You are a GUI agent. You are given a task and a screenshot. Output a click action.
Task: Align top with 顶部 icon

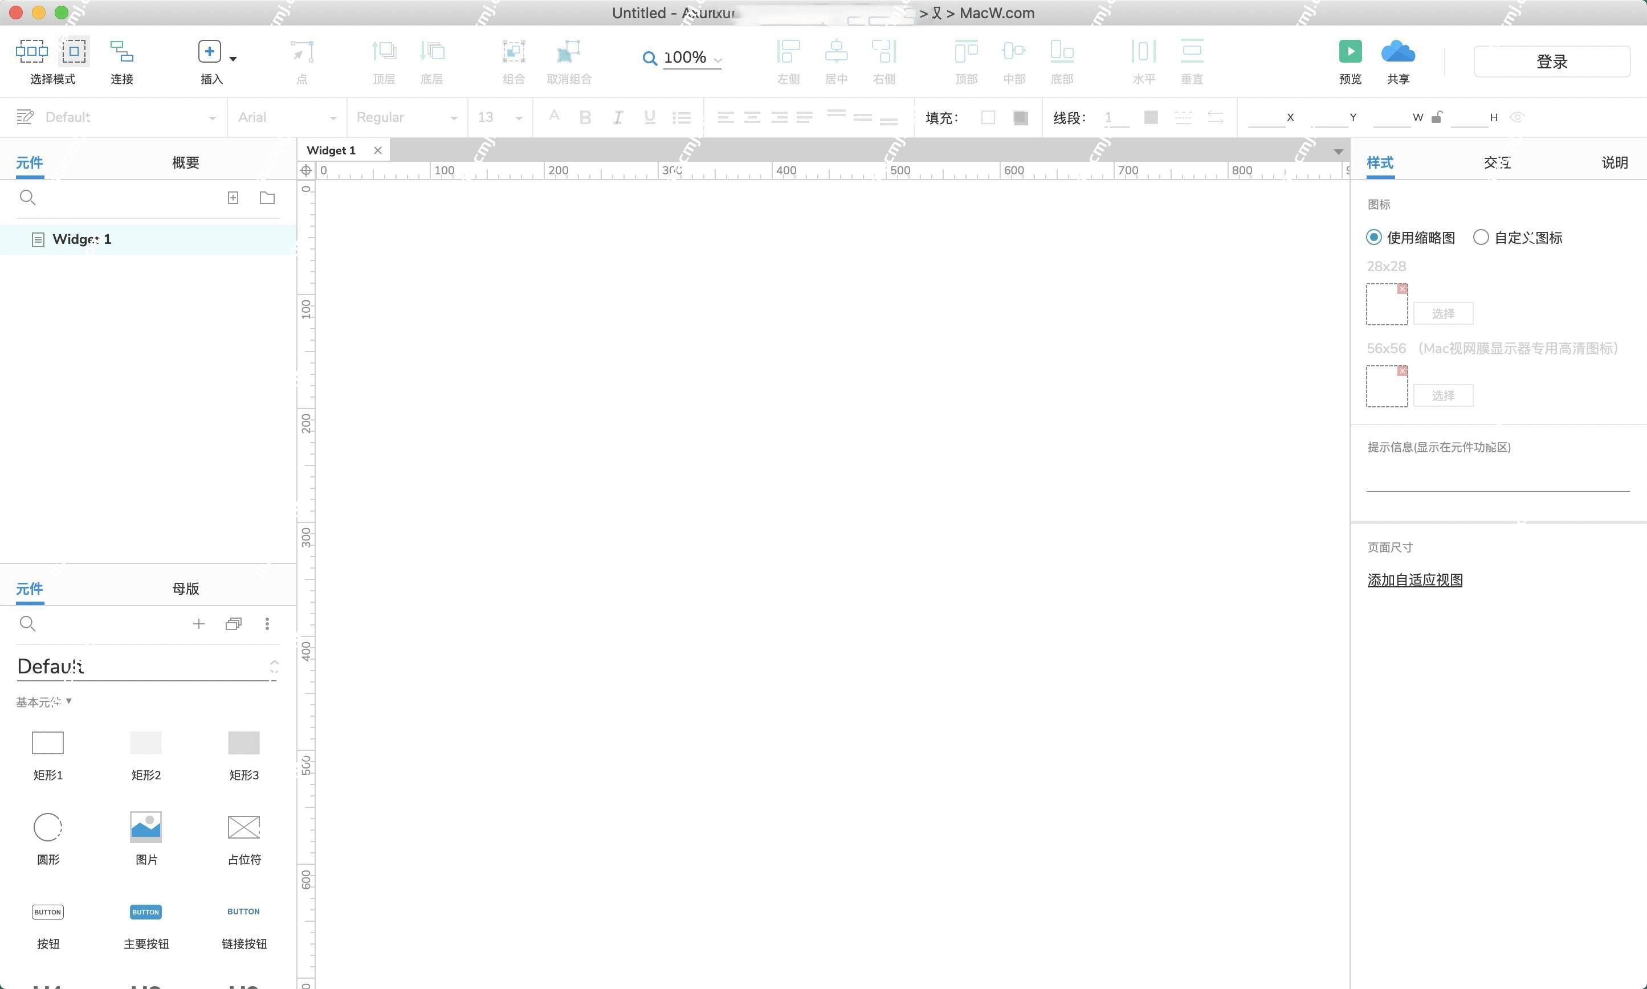[966, 51]
